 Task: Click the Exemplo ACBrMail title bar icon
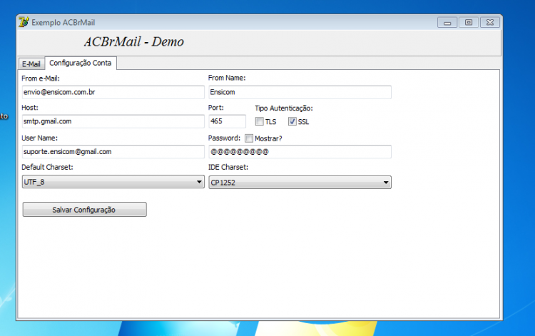click(24, 22)
